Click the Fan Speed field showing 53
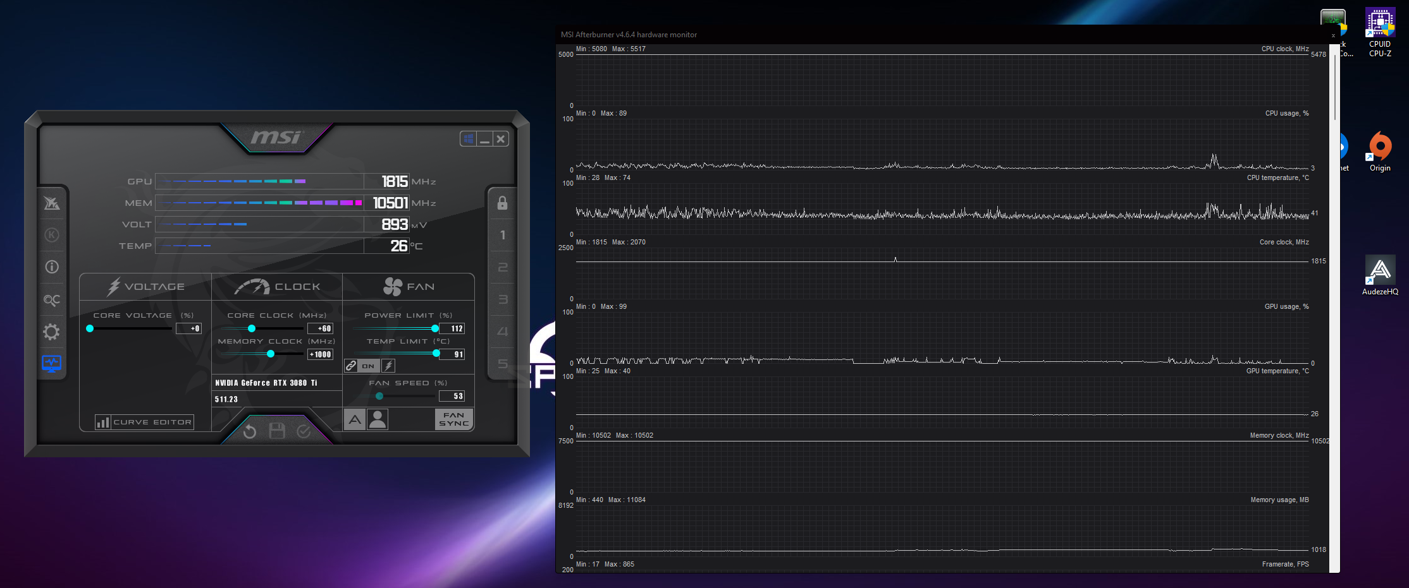1409x588 pixels. coord(452,396)
